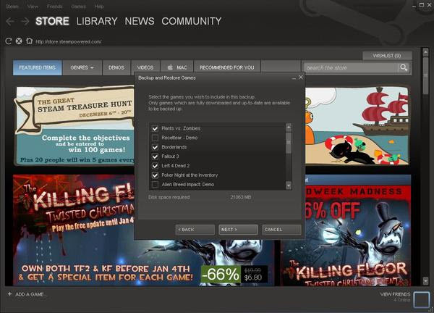
Task: Click the plus Add a Game icon
Action: [9, 294]
